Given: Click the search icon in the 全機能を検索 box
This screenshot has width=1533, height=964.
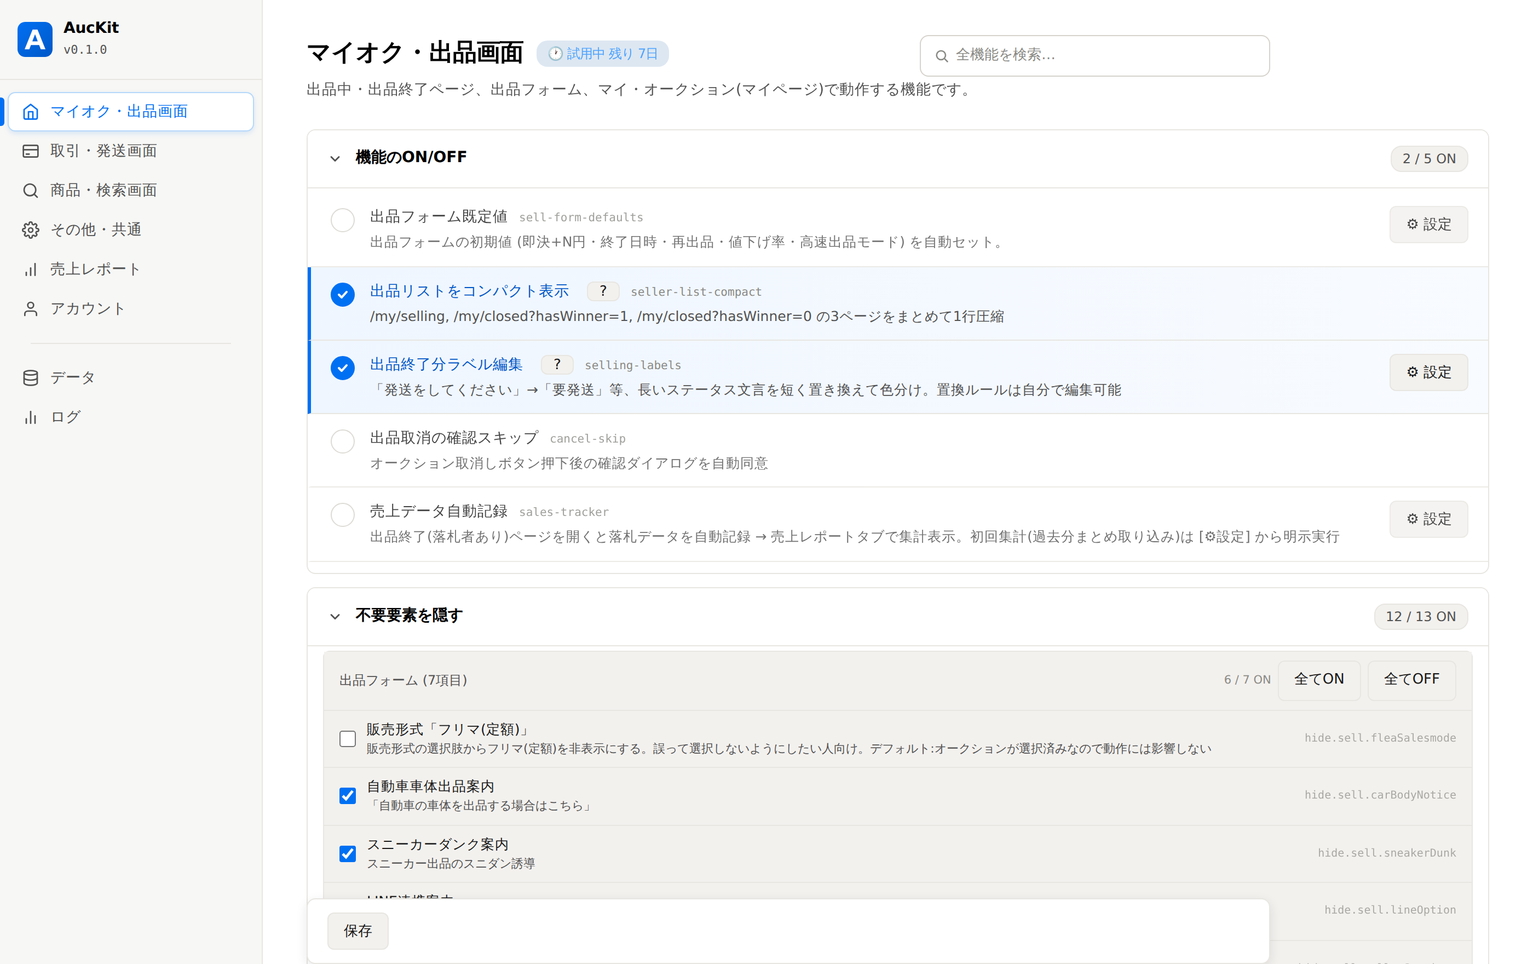Looking at the screenshot, I should (942, 56).
